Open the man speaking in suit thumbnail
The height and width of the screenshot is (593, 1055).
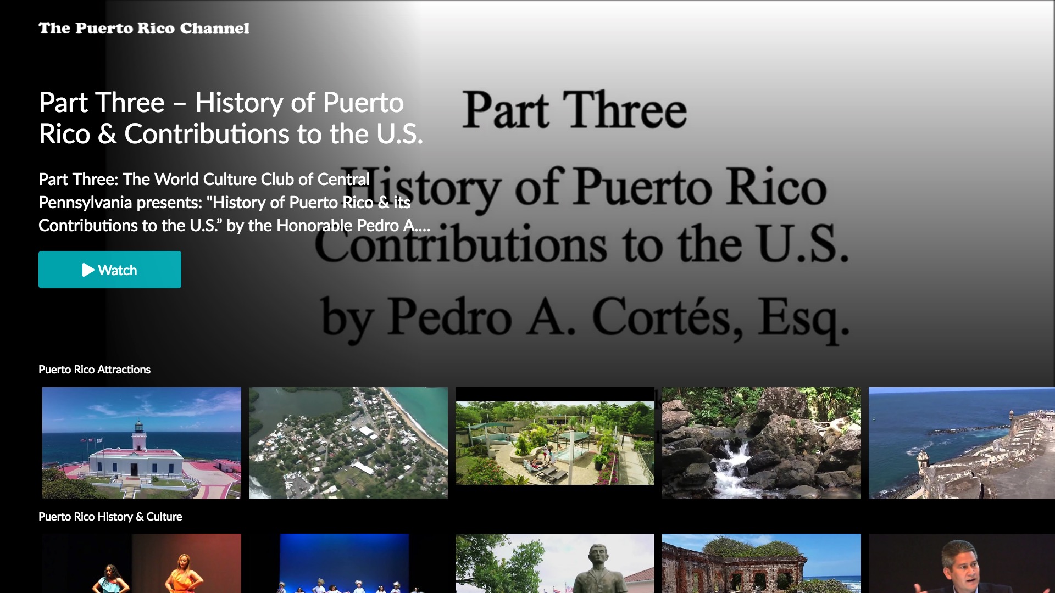point(962,563)
